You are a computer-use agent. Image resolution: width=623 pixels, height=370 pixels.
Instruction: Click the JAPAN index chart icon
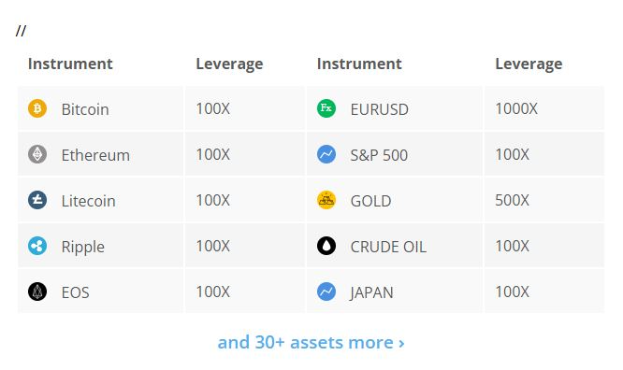click(x=326, y=292)
